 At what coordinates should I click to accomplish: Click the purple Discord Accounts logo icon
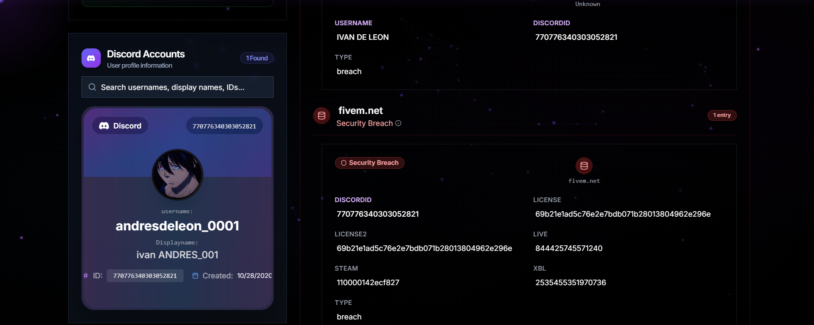(91, 58)
